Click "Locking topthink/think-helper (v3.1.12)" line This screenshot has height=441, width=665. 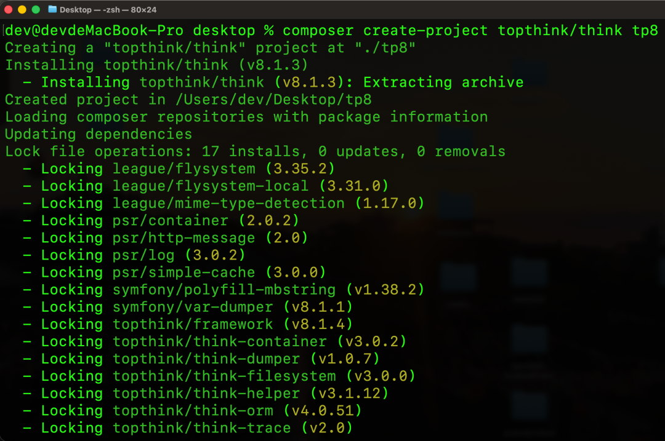206,394
